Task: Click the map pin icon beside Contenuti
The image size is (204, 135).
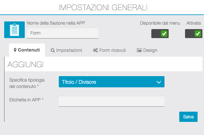Action: click(15, 50)
